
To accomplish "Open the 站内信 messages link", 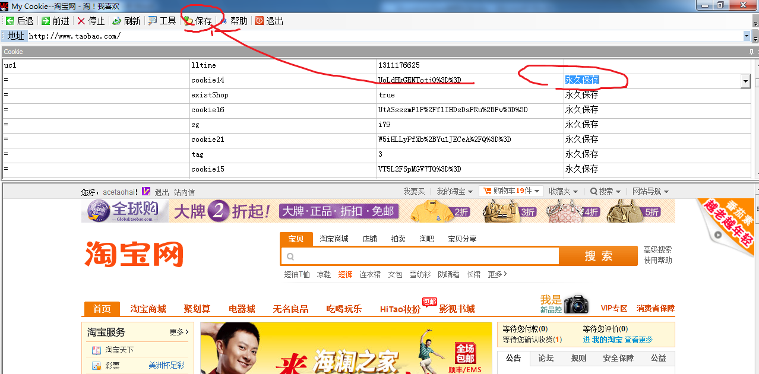I will point(184,192).
